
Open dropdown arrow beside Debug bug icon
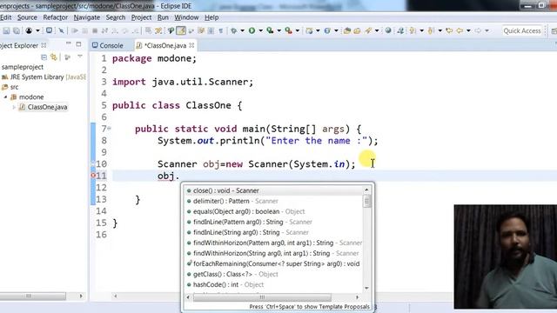click(242, 31)
